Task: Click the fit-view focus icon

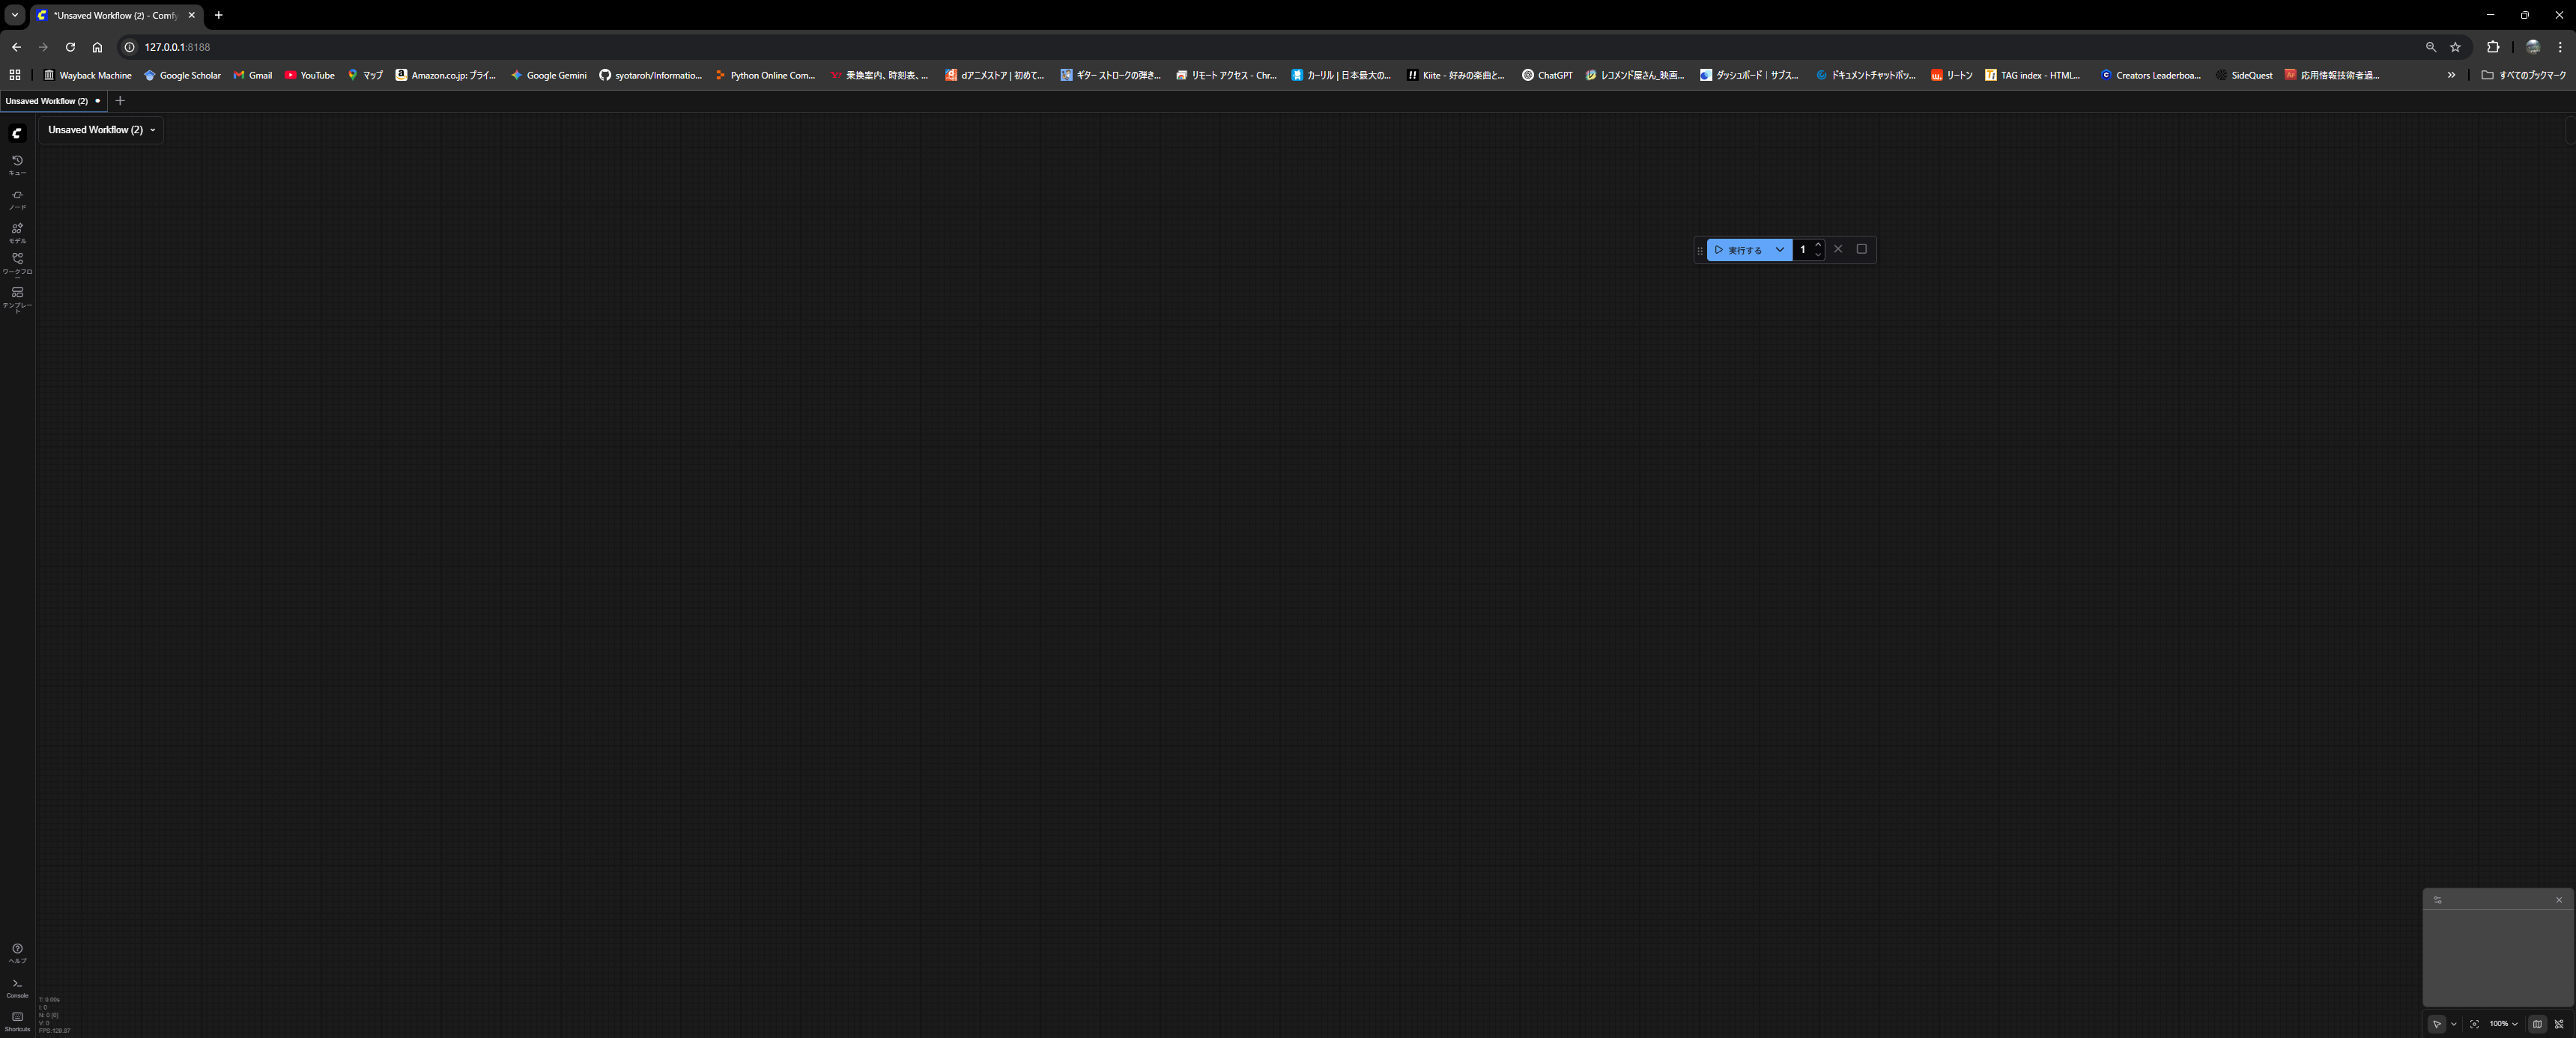Action: [2474, 1024]
